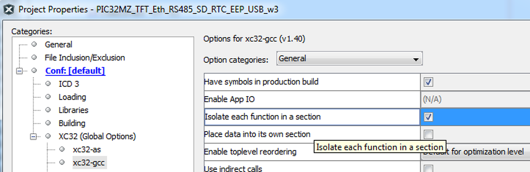Image resolution: width=530 pixels, height=172 pixels.
Task: Toggle Use indirect calls checkbox
Action: tap(429, 168)
